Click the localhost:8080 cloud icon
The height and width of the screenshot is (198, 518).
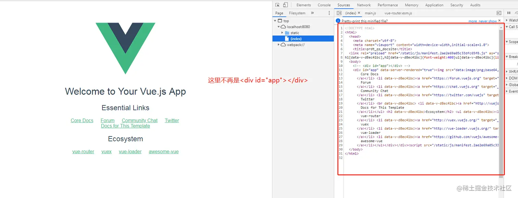[x=283, y=27]
